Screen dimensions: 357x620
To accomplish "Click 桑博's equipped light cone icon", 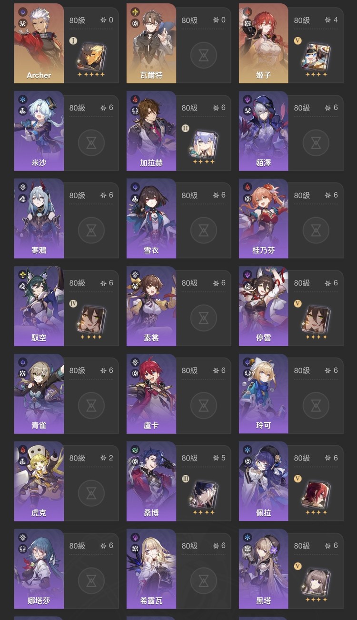I will click(203, 494).
